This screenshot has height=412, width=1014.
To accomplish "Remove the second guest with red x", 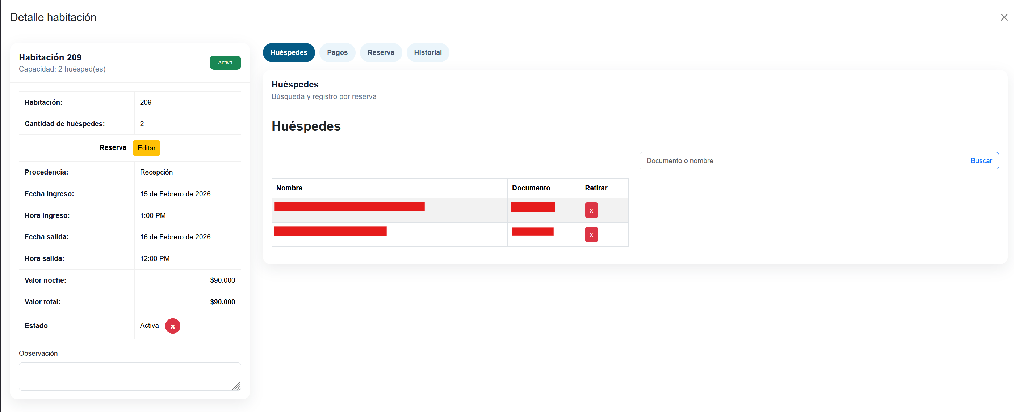I will point(591,235).
